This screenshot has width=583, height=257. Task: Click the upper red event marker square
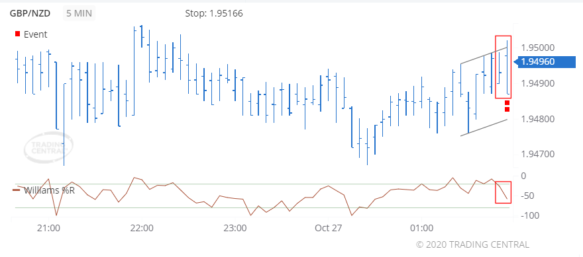click(507, 102)
